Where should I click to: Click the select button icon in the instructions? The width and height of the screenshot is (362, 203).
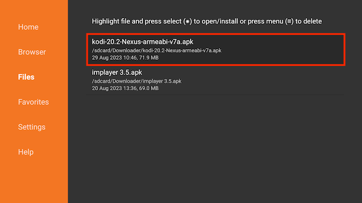point(187,21)
